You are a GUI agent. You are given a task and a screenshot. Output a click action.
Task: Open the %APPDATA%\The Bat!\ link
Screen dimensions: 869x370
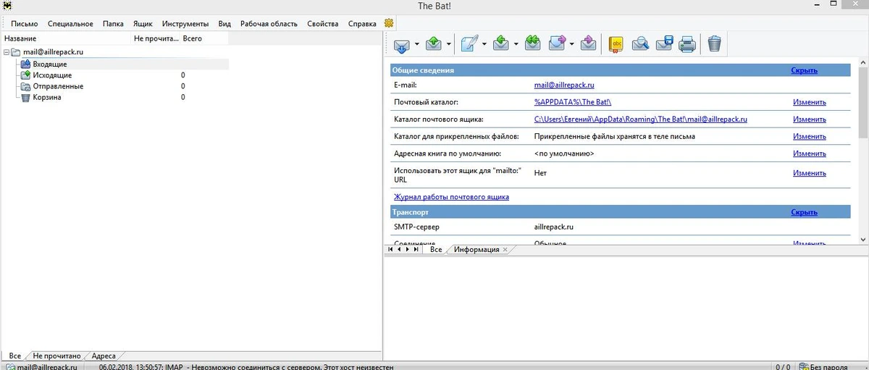573,102
